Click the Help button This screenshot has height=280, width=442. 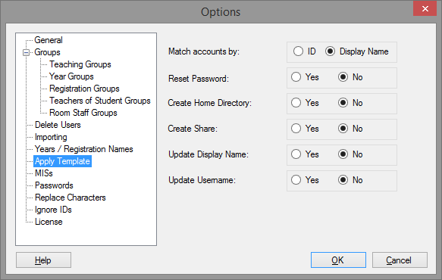43,260
